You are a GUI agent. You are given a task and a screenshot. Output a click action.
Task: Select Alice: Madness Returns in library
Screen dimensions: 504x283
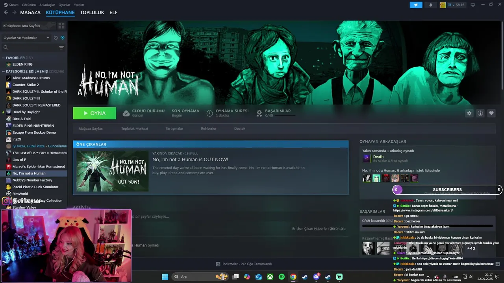pyautogui.click(x=31, y=78)
